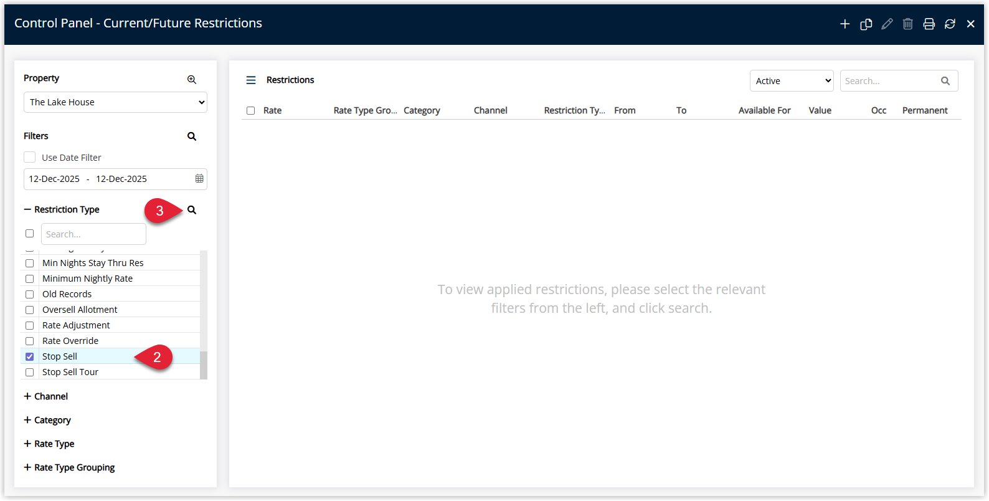Sort by Rate Type Gro... column header
This screenshot has height=501, width=989.
point(365,110)
